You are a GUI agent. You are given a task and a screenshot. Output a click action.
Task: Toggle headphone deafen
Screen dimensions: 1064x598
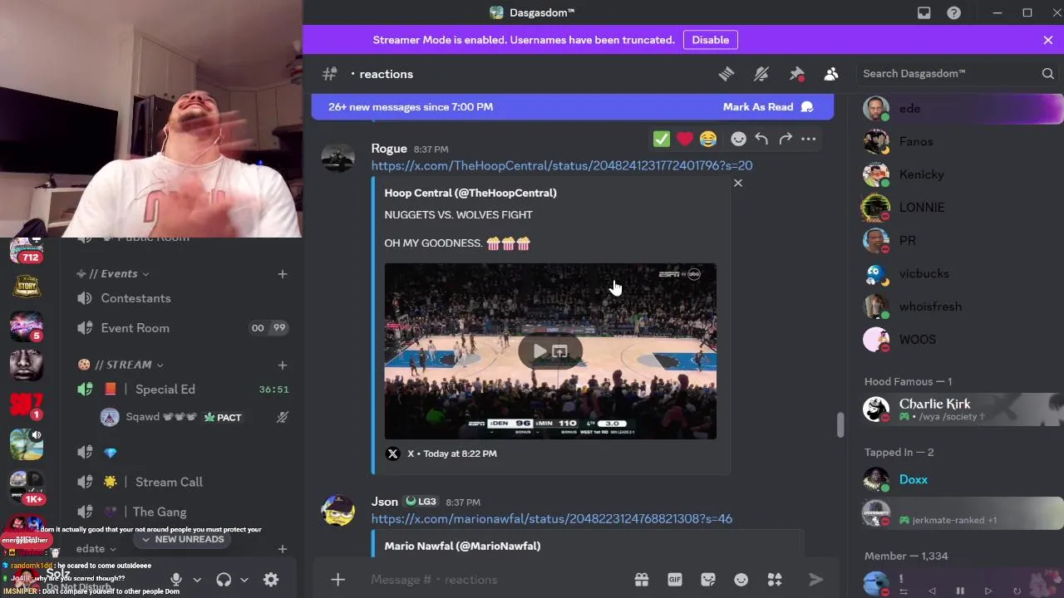click(x=224, y=580)
